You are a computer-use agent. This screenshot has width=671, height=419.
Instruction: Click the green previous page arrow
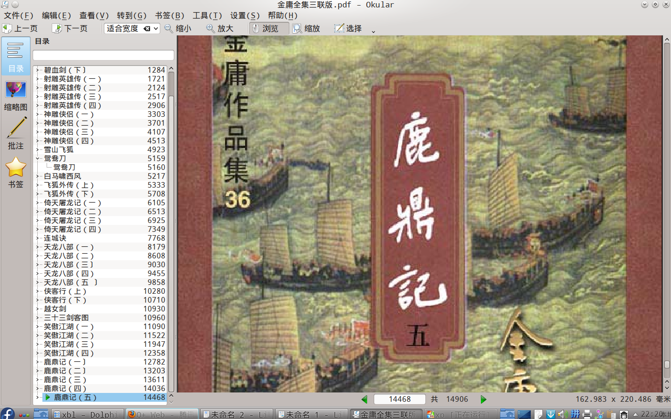364,399
